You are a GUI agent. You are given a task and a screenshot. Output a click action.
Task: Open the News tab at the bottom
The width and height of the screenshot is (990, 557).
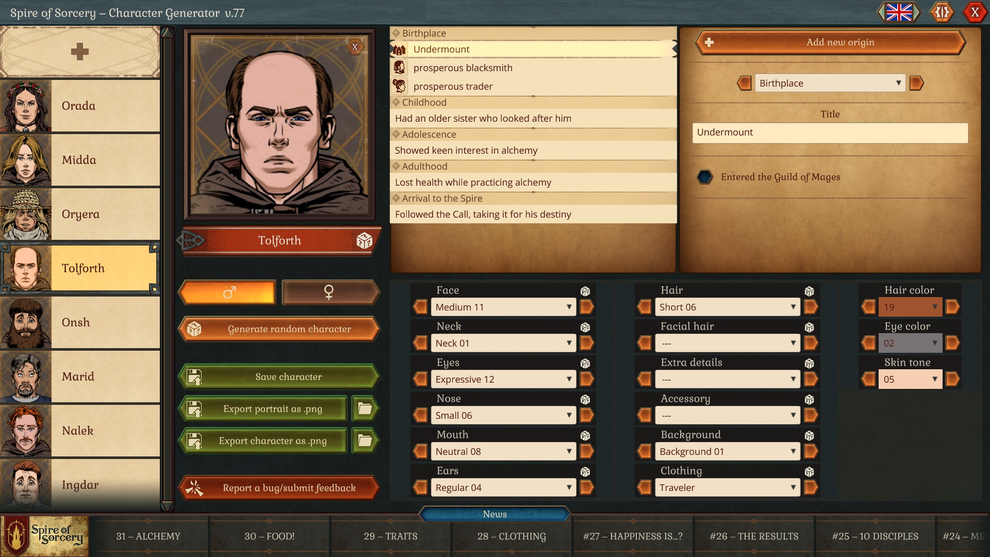pyautogui.click(x=494, y=514)
